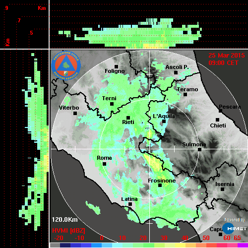
Task: Click the 25 Mar 2015 date label
Action: click(x=227, y=56)
